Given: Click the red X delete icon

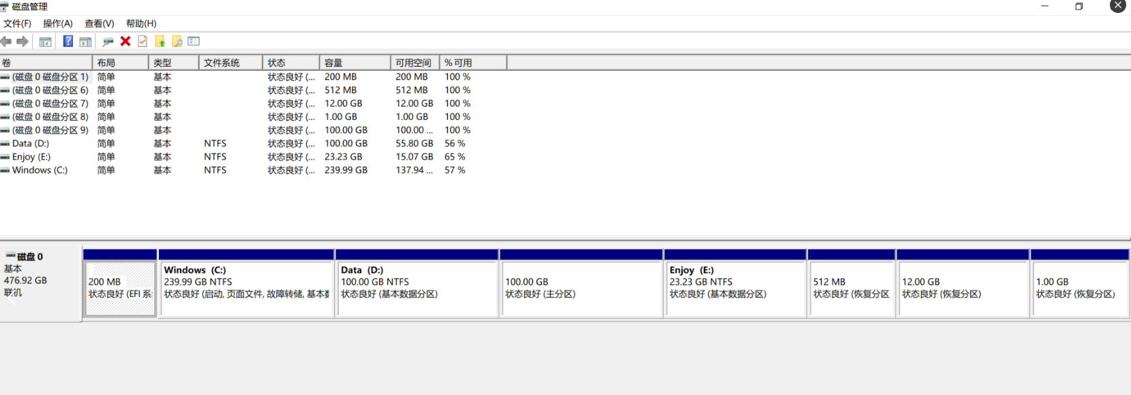Looking at the screenshot, I should (125, 42).
